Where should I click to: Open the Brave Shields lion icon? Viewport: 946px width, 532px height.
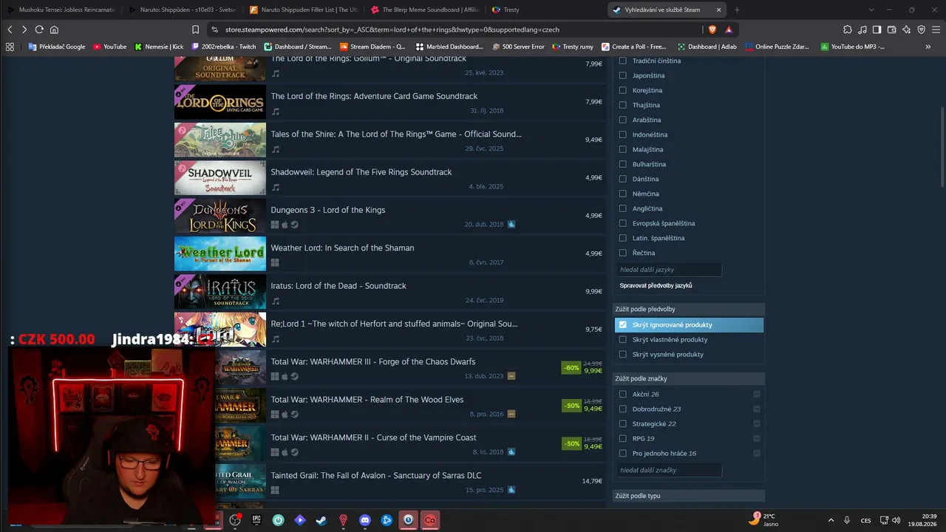[x=712, y=30]
